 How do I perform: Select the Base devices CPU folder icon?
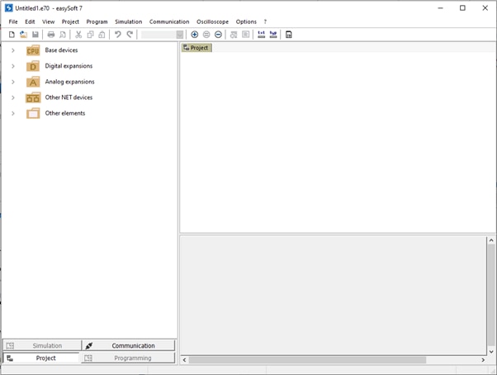point(33,50)
